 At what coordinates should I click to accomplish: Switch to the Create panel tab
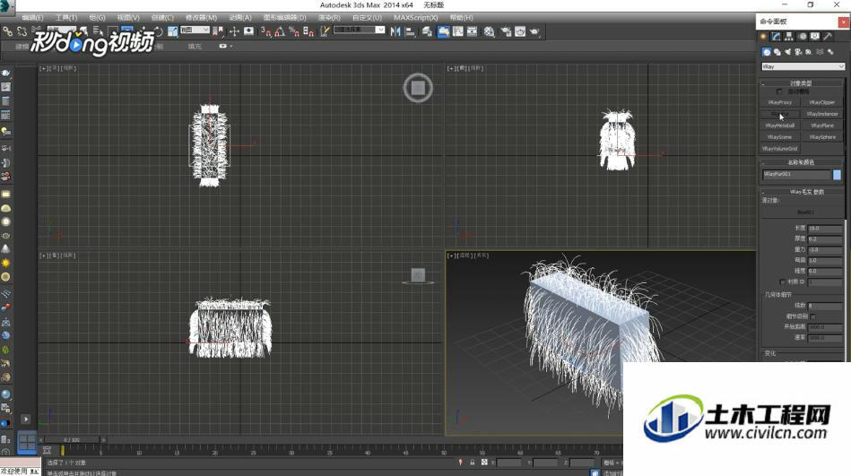[763, 37]
